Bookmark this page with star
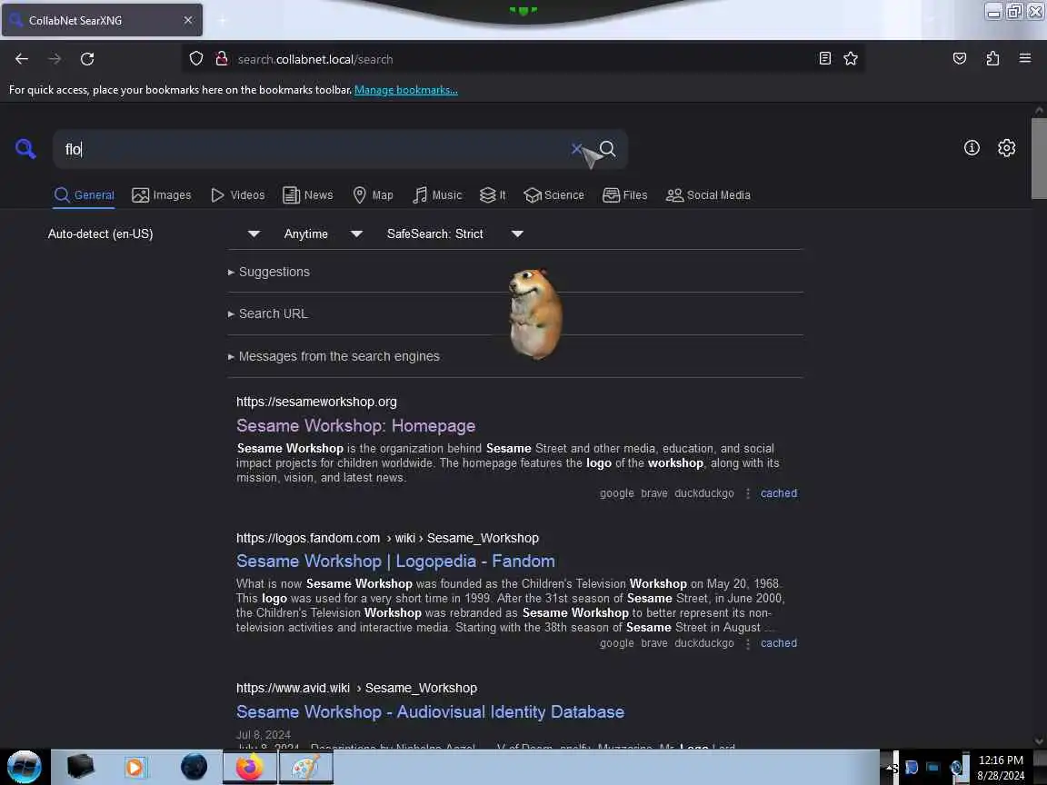This screenshot has height=785, width=1047. pos(850,59)
